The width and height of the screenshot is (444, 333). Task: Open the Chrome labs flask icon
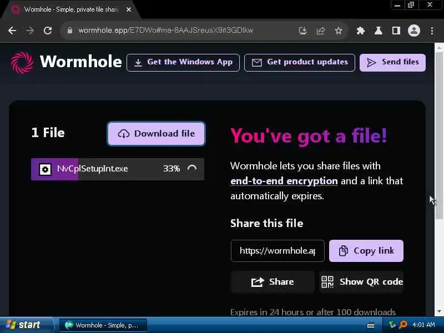pos(379,31)
